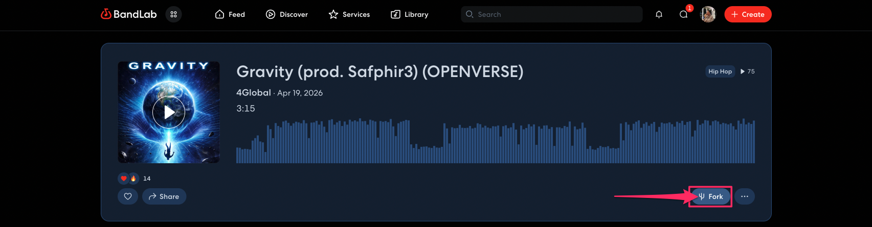Screen dimensions: 872x227
Task: Share the Gravity track
Action: pos(164,196)
